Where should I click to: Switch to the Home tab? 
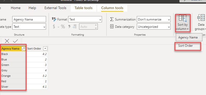16,8
